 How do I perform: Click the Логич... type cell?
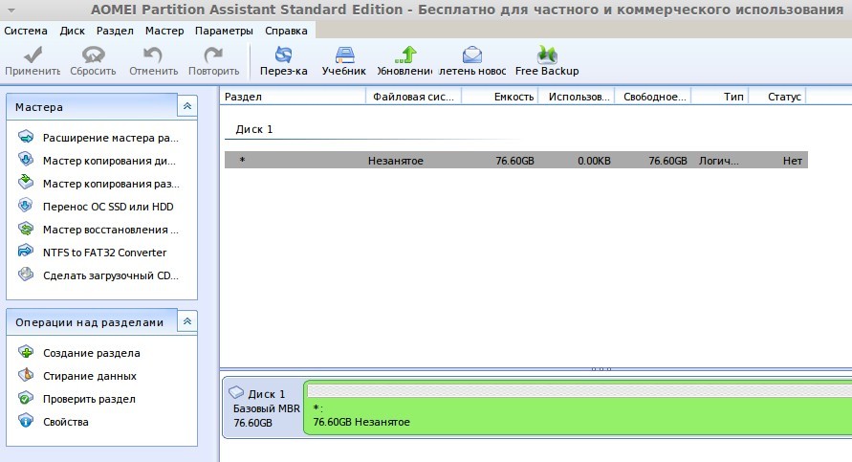[718, 161]
